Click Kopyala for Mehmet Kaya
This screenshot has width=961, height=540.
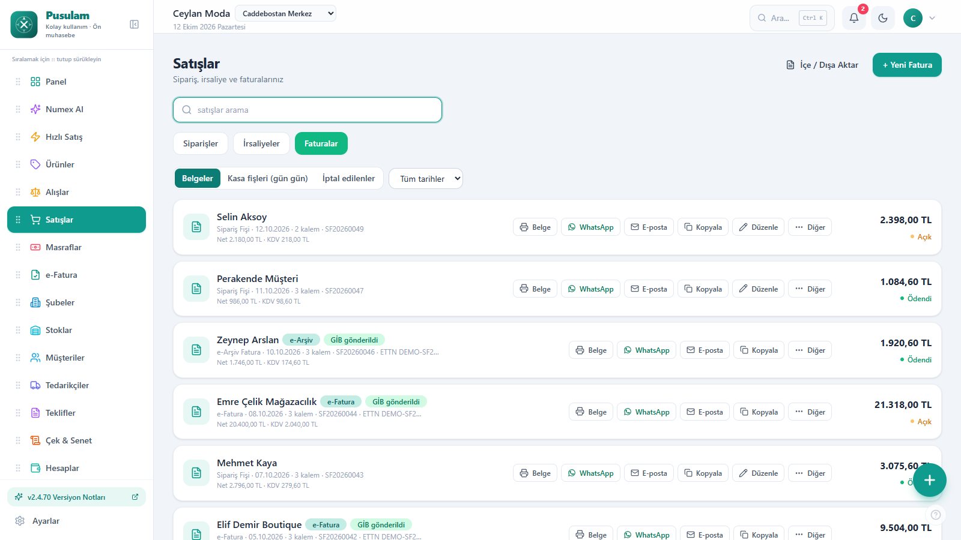[703, 473]
